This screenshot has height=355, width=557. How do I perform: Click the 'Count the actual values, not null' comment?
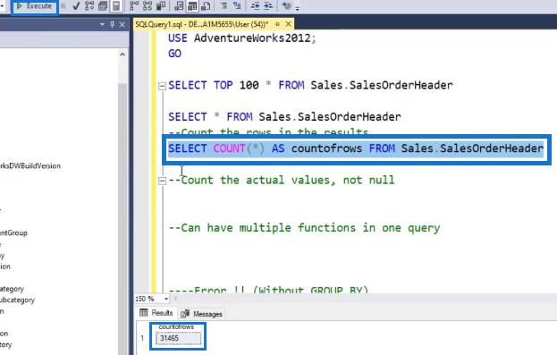pyautogui.click(x=282, y=180)
